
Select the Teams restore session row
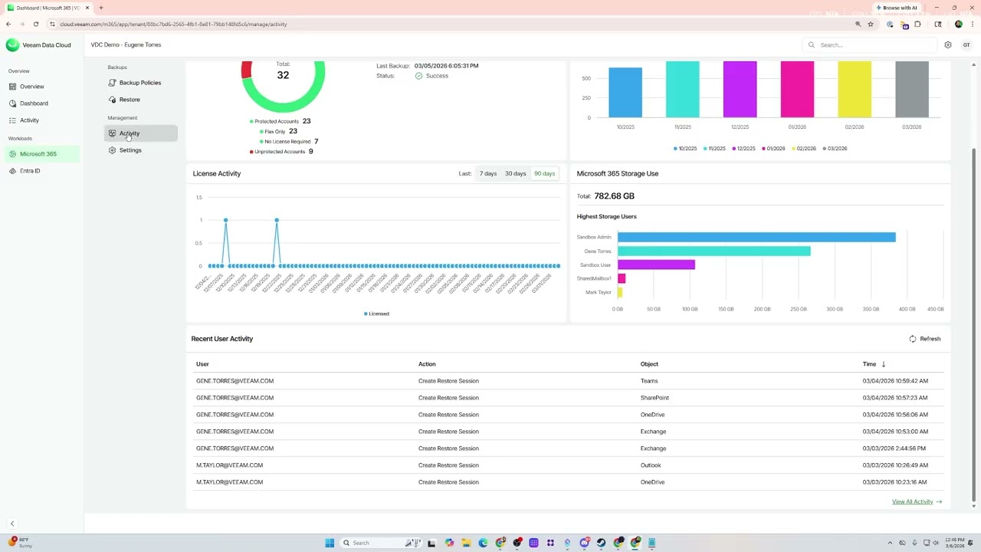568,381
